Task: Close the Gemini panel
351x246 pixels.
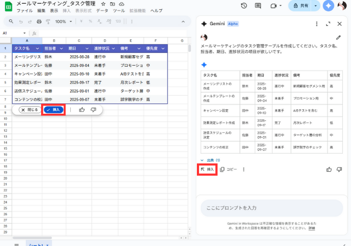Action: point(339,24)
